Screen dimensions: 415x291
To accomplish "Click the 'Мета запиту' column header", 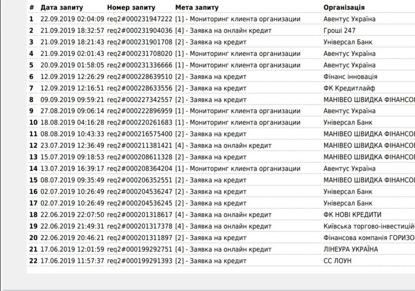I will click(197, 7).
